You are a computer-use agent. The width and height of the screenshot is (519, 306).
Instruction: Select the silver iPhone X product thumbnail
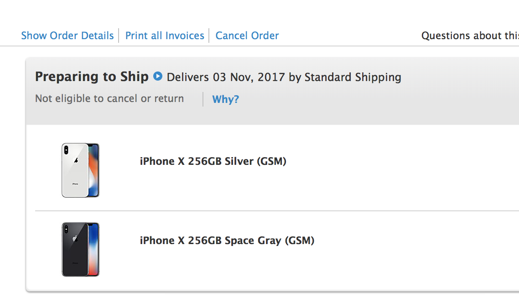80,170
